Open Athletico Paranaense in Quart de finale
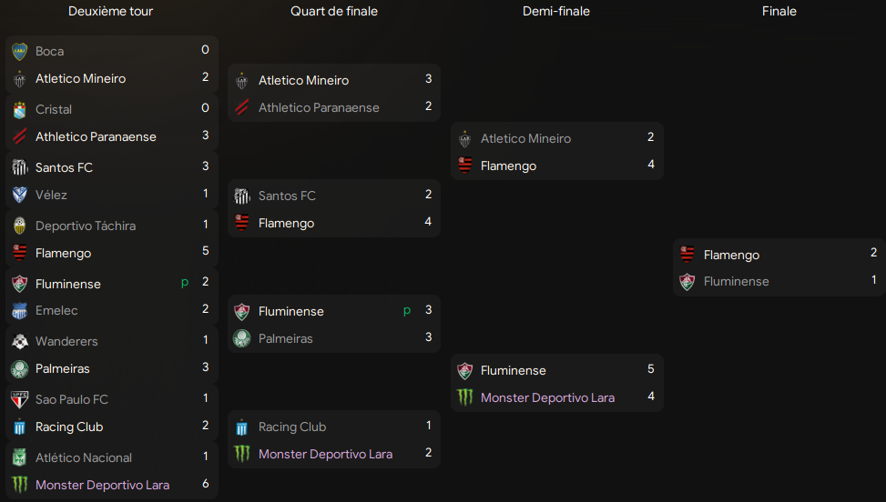This screenshot has width=886, height=502. (x=319, y=107)
